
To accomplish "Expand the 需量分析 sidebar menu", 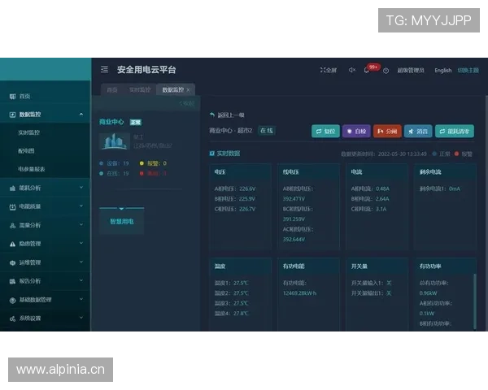I will pos(81,224).
